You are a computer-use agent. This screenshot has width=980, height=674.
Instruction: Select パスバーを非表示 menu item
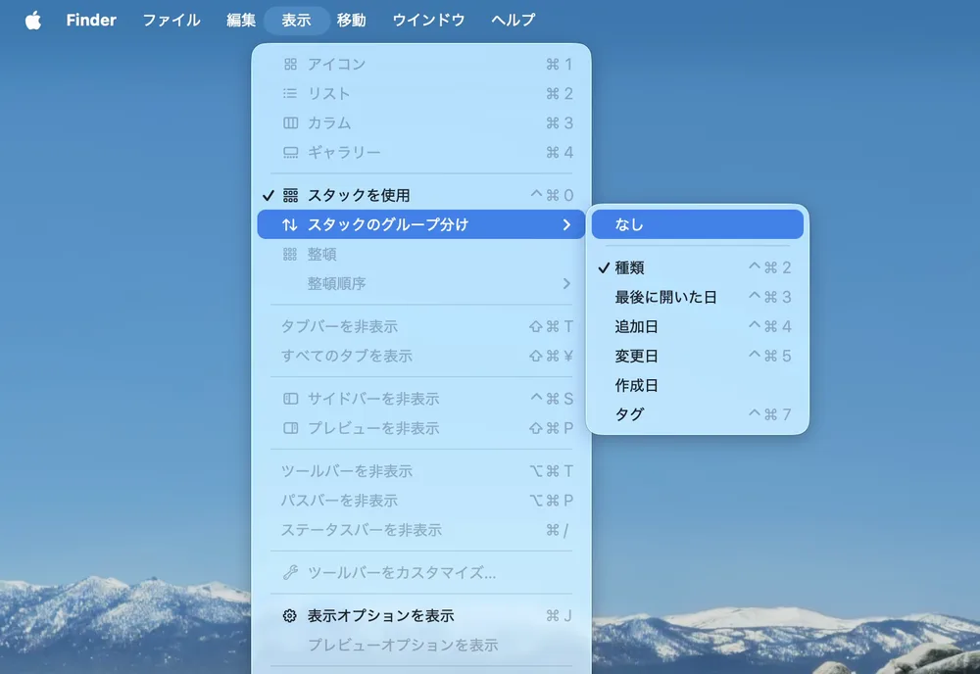click(x=421, y=501)
